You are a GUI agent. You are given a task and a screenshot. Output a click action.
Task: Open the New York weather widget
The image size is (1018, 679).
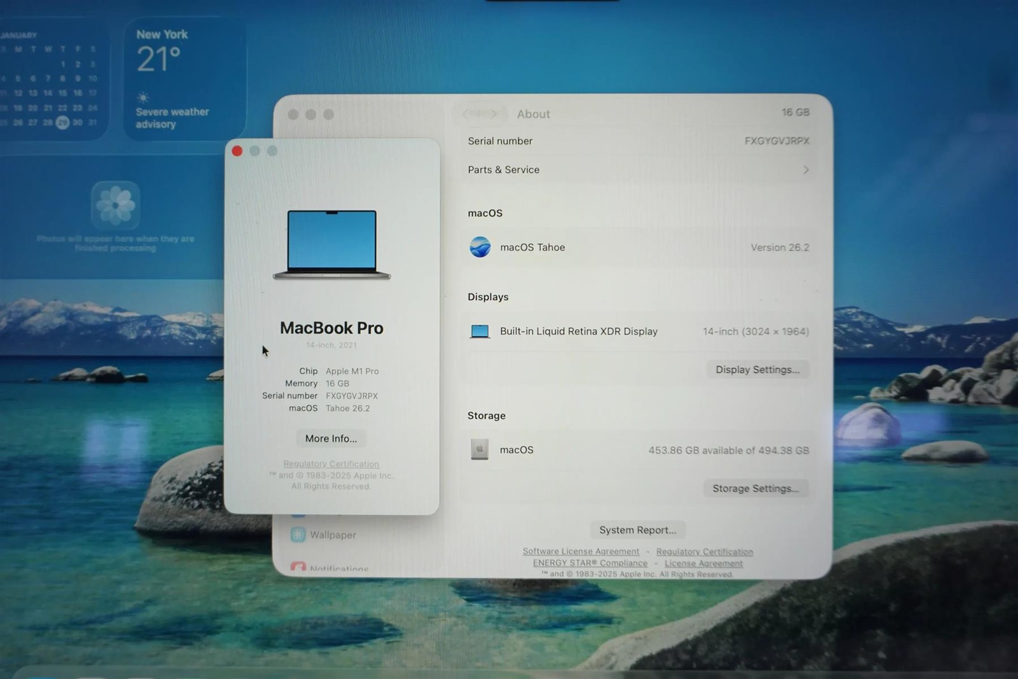tap(185, 79)
